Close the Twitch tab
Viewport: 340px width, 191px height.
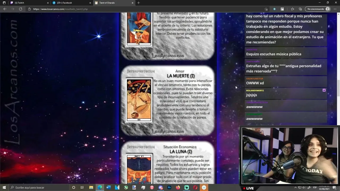coord(48,3)
